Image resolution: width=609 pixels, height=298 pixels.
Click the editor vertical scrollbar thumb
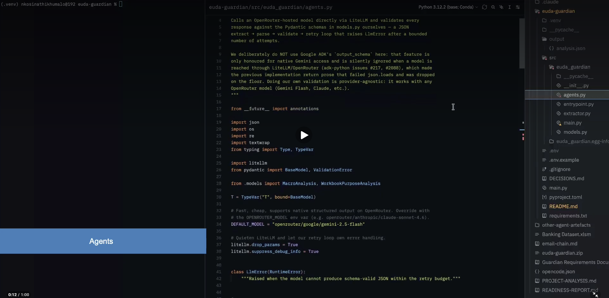(x=522, y=43)
